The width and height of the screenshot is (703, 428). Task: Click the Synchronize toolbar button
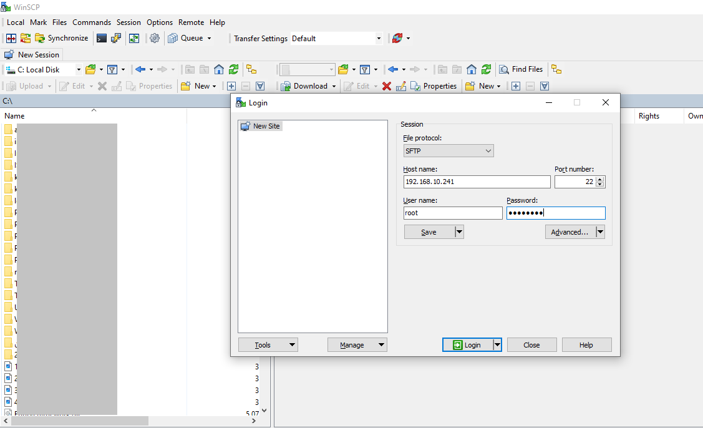click(x=62, y=38)
